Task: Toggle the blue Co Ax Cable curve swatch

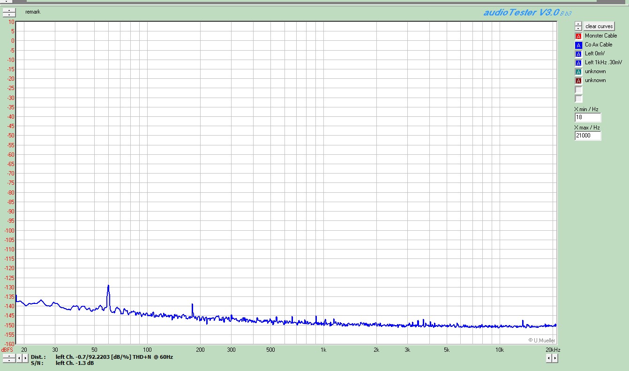Action: click(x=578, y=45)
